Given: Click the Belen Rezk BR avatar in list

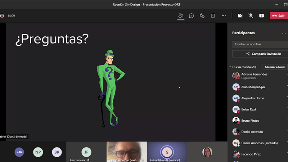Looking at the screenshot, I should (x=236, y=109).
